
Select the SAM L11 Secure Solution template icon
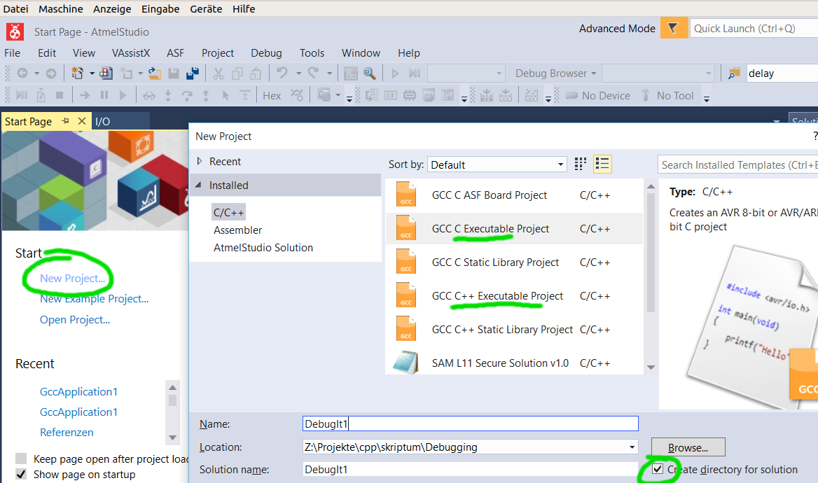(x=405, y=363)
